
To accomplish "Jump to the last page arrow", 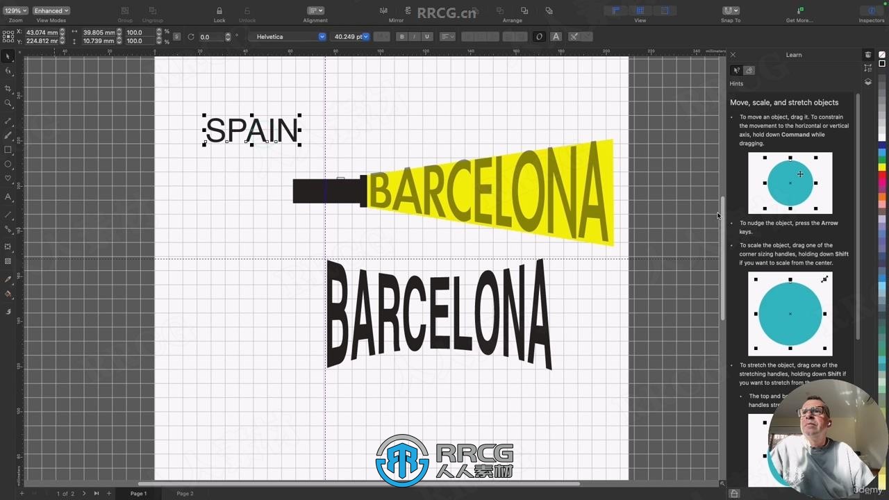I will click(96, 494).
